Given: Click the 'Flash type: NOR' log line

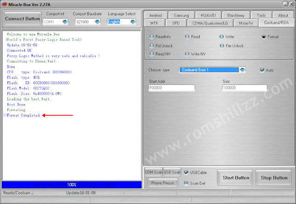Looking at the screenshot, I should [23, 77].
